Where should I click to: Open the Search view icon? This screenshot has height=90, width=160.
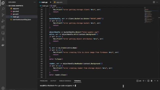point(3,9)
